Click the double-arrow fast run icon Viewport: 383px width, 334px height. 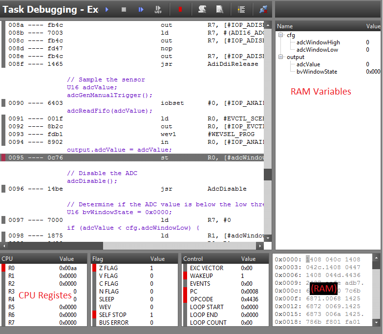pyautogui.click(x=141, y=9)
